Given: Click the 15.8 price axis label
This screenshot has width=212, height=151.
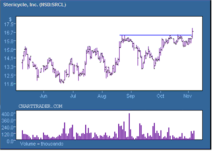Looking at the screenshot, I should [9, 41].
